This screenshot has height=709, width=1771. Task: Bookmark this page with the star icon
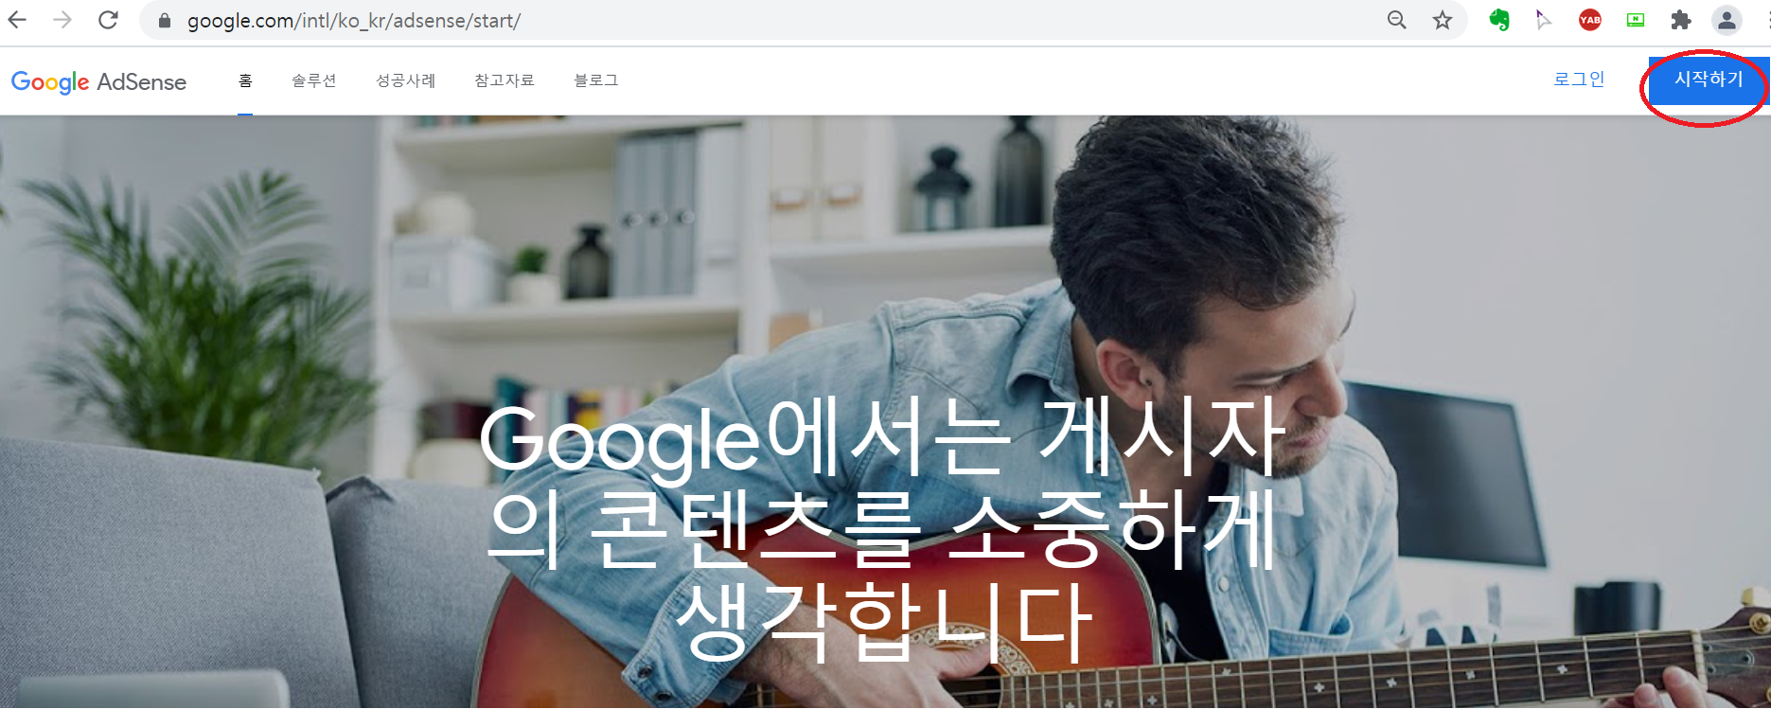pos(1443,20)
